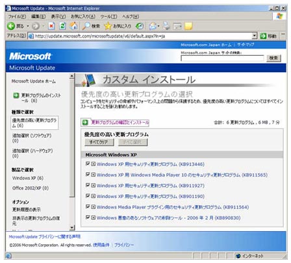The image size is (291, 263).
Task: Click the sidebar scrollbar up arrow
Action: click(72, 76)
